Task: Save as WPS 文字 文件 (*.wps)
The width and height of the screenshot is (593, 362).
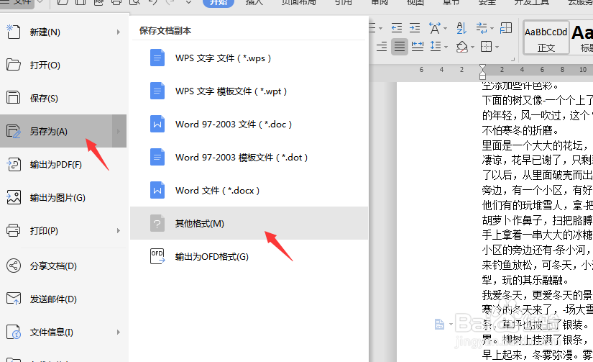Action: [x=249, y=58]
